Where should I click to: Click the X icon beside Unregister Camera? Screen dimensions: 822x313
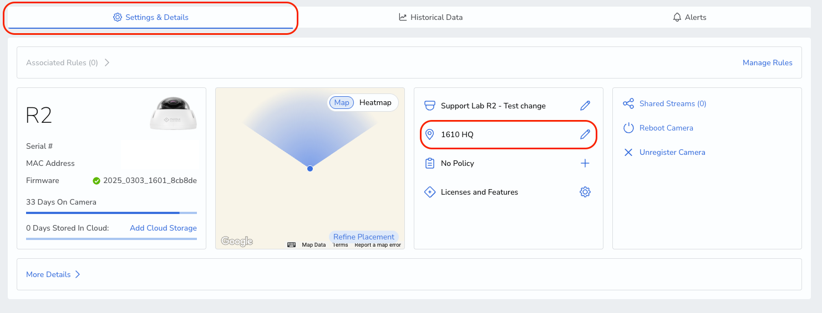point(628,152)
